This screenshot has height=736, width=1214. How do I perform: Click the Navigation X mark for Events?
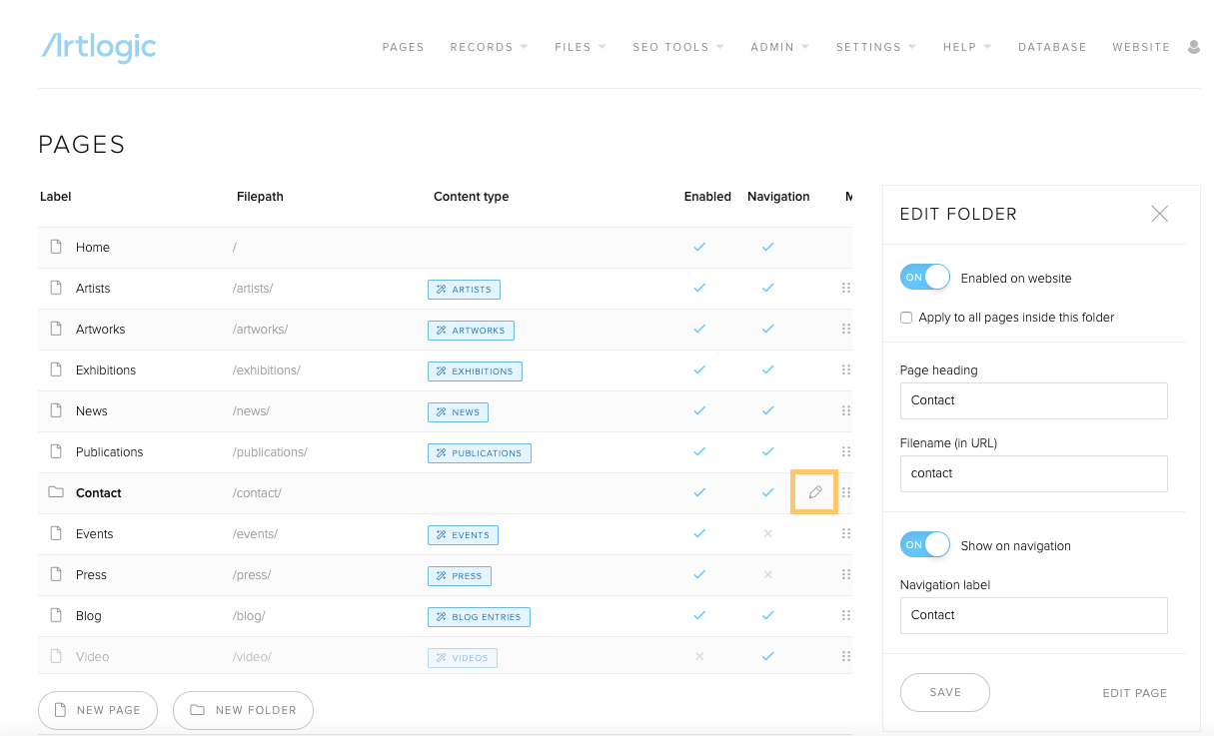(x=767, y=533)
